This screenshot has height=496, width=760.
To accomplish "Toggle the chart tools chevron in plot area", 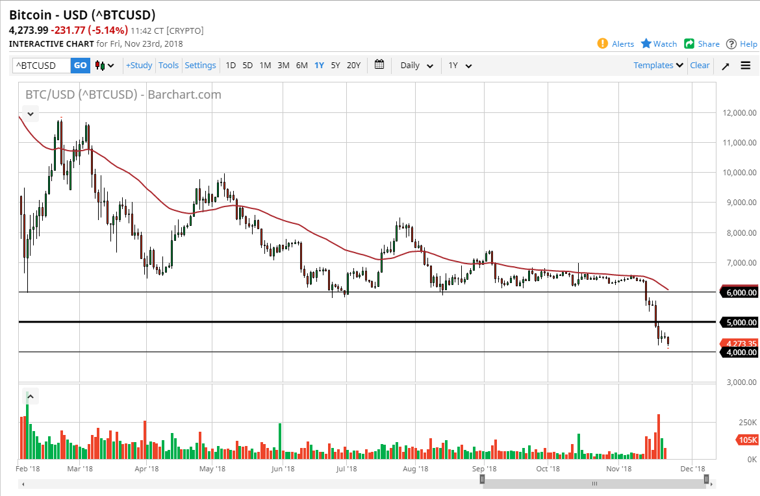I will tap(30, 113).
